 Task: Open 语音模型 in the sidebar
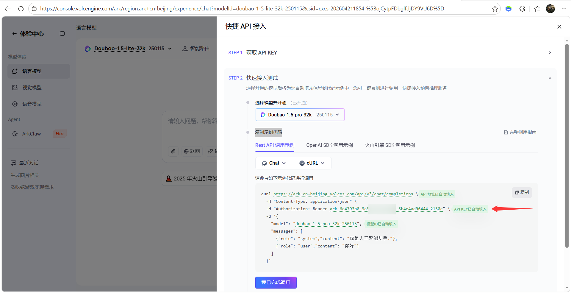(x=39, y=104)
